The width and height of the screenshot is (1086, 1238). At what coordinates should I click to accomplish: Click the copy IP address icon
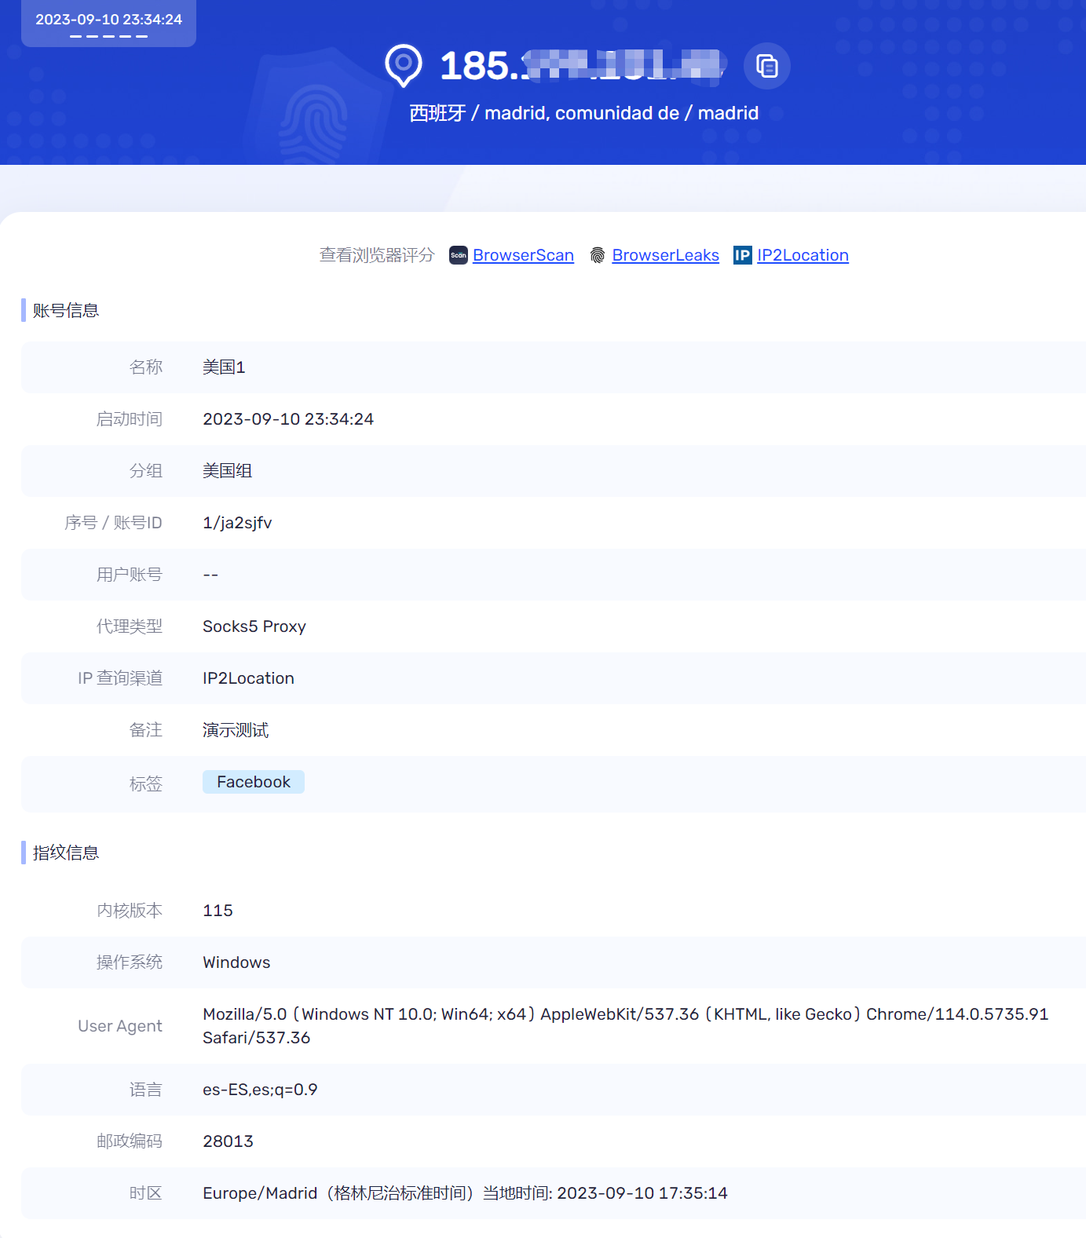(x=766, y=66)
